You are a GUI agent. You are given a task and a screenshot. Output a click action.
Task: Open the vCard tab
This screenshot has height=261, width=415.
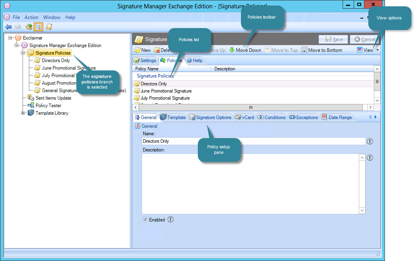(x=245, y=117)
